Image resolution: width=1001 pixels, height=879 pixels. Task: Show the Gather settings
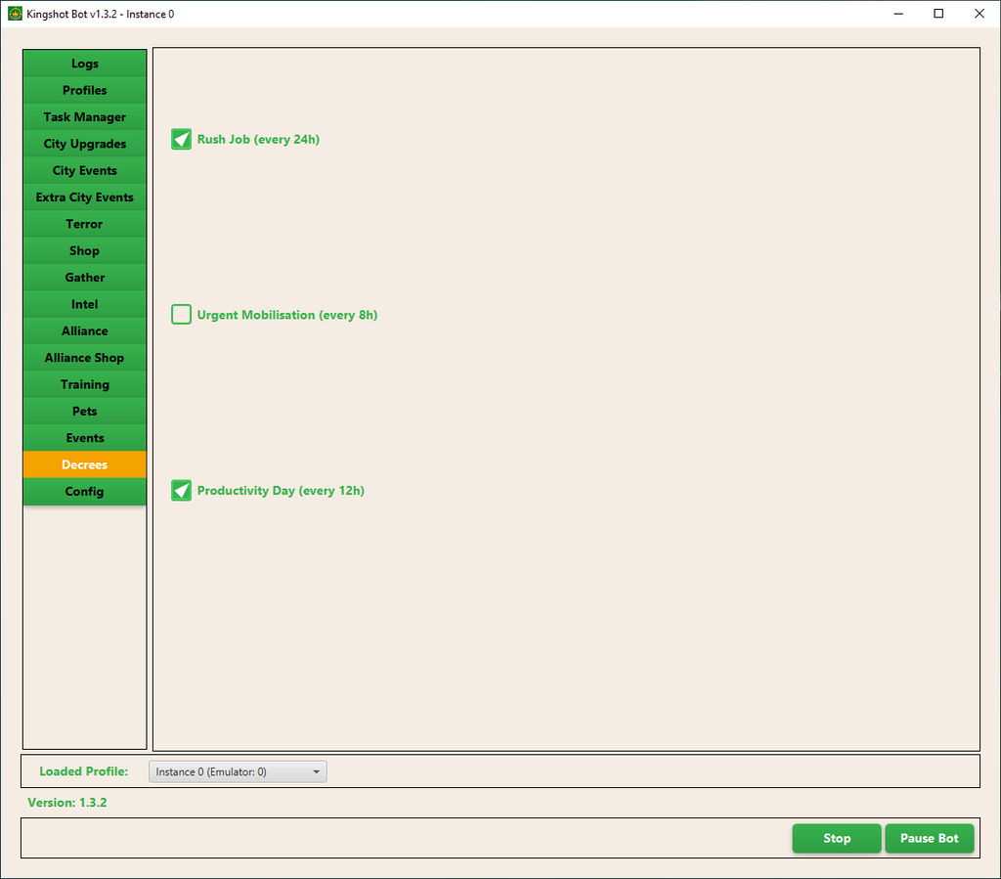85,278
